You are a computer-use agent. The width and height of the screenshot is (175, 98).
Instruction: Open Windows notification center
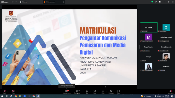(x=172, y=96)
